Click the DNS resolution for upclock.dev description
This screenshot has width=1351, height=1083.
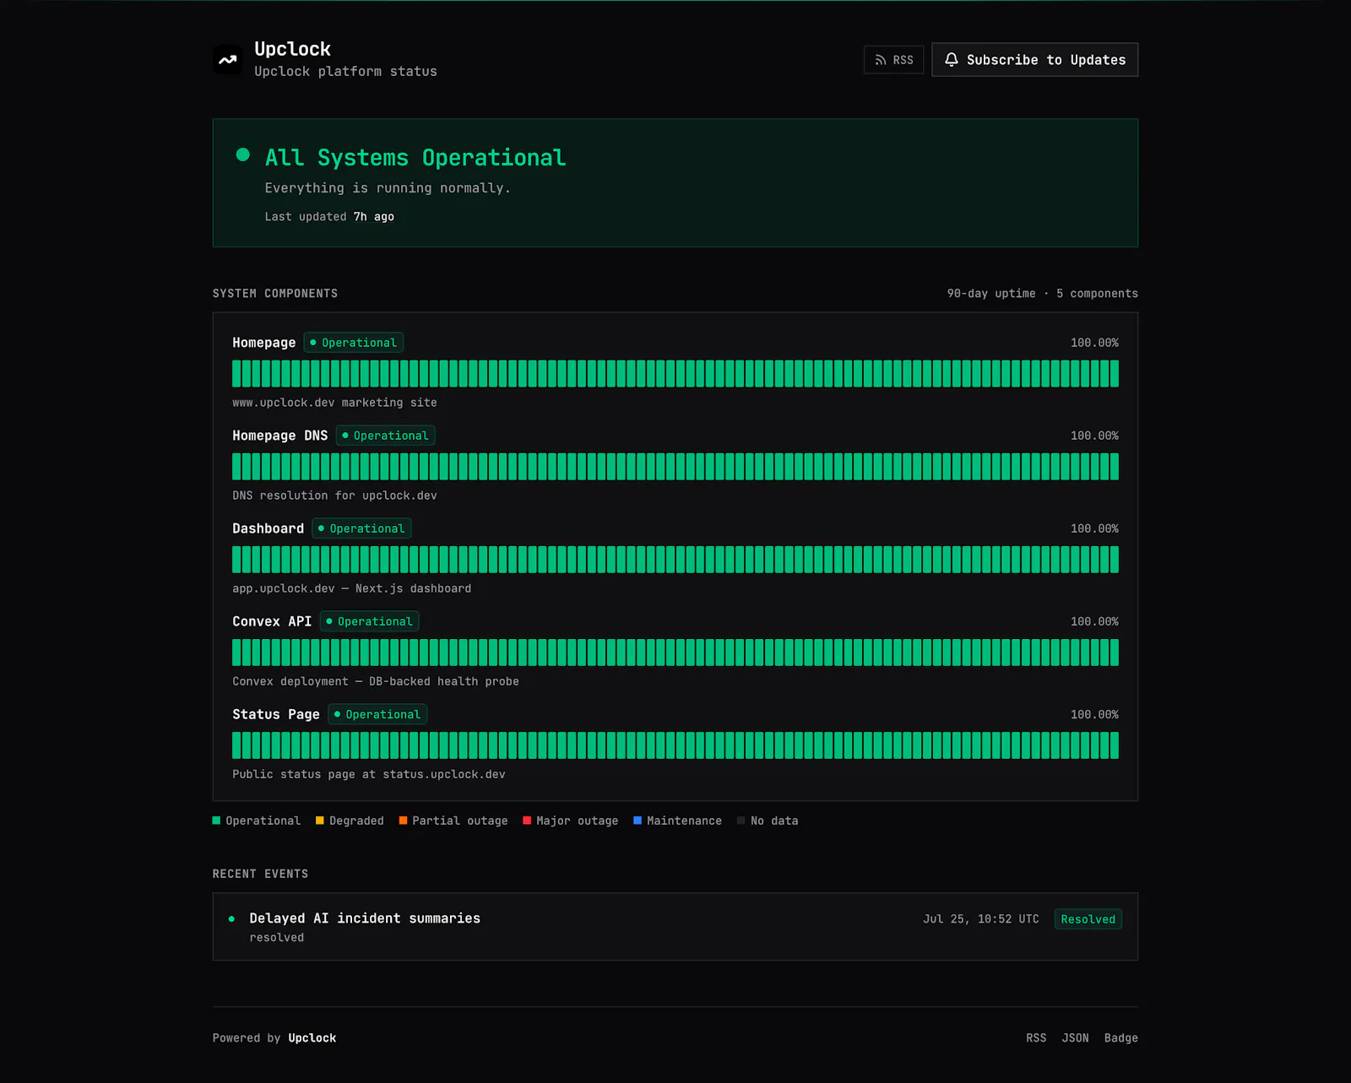pyautogui.click(x=335, y=495)
